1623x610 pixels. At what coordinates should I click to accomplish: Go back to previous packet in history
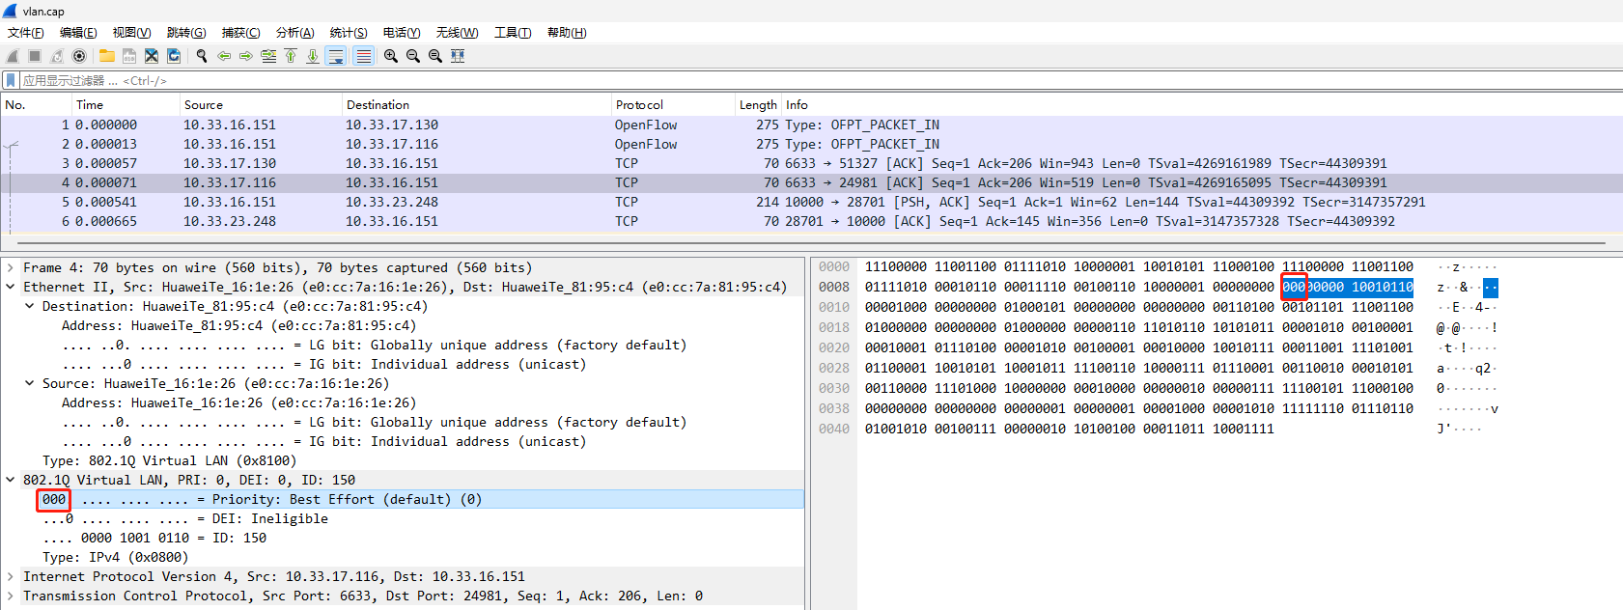[x=224, y=56]
